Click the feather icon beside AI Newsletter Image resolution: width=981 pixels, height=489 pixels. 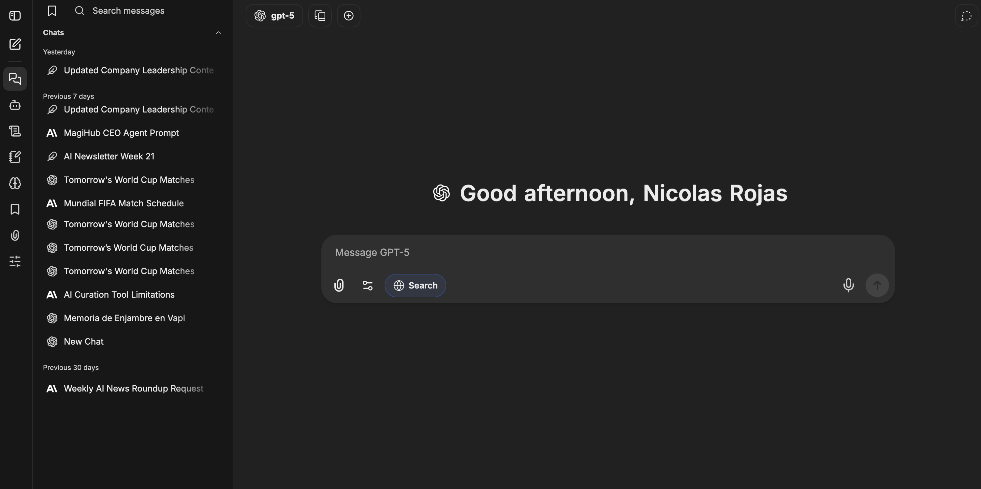point(52,156)
